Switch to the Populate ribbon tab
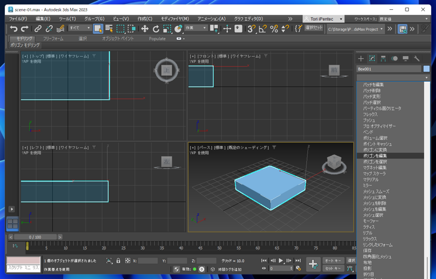The height and width of the screenshot is (279, 436). (157, 39)
